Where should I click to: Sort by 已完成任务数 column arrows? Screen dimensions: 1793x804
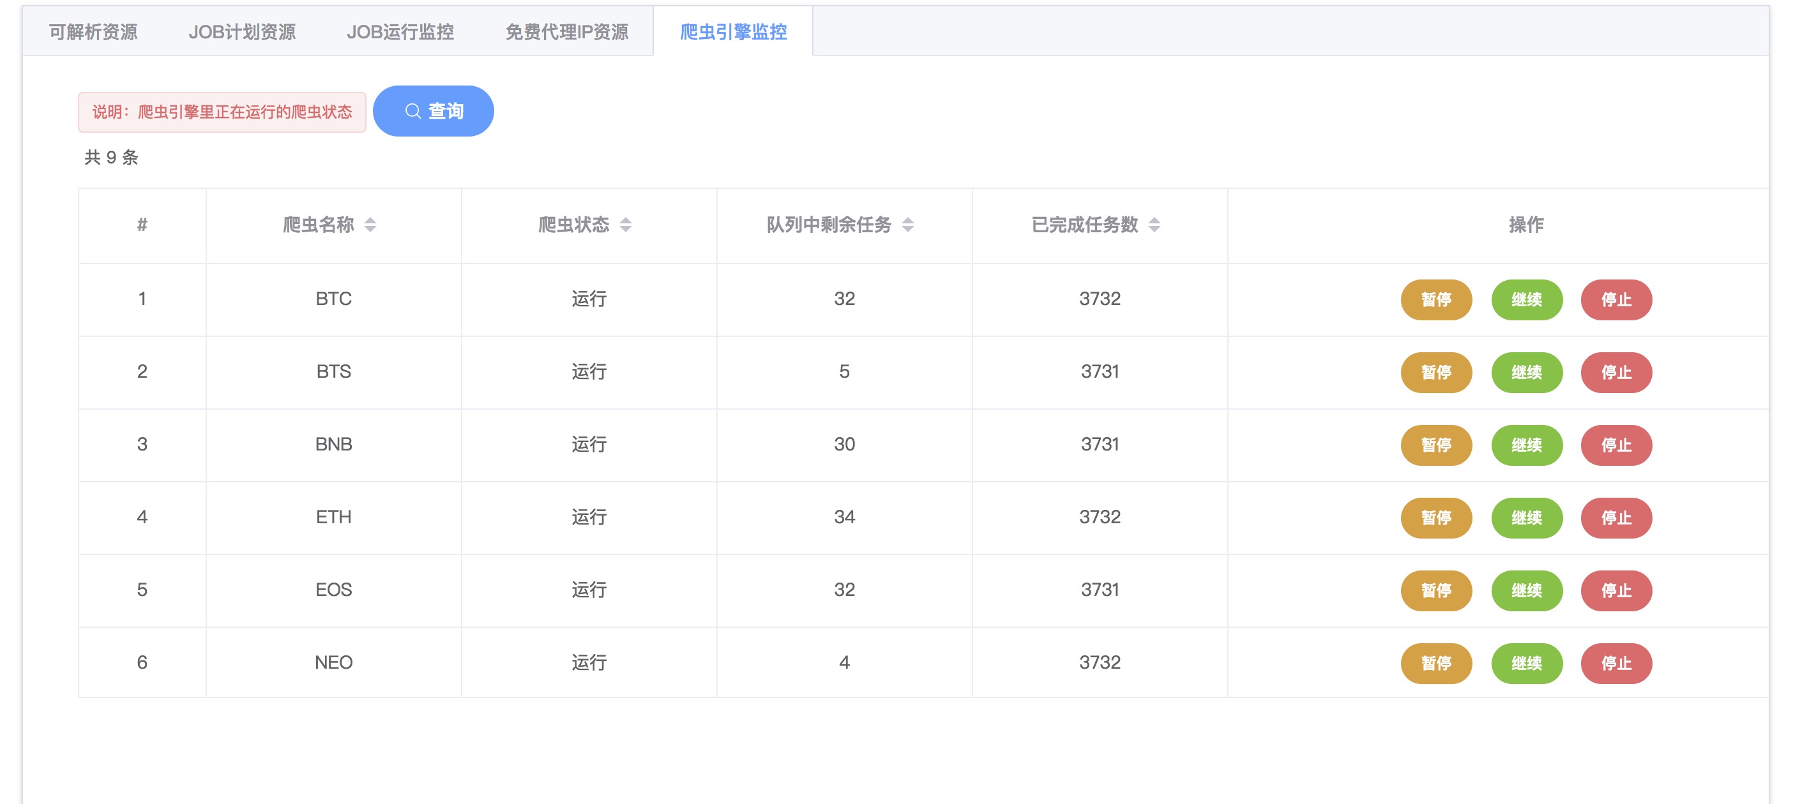click(1154, 225)
